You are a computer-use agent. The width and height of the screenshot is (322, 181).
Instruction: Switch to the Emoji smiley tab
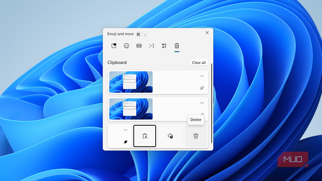tap(126, 46)
